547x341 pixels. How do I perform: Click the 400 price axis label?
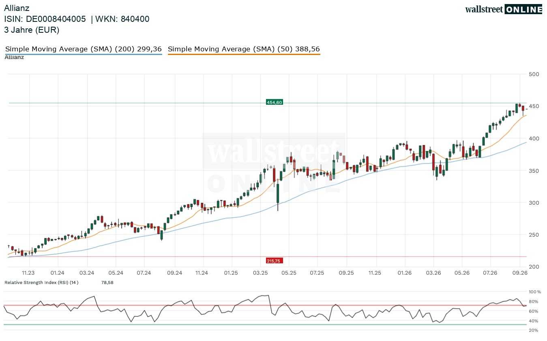[534, 138]
